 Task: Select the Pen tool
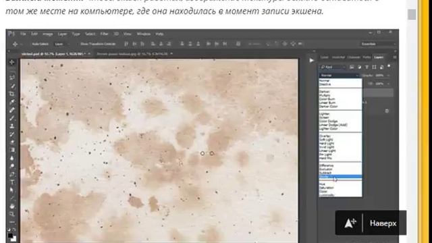coord(12,174)
